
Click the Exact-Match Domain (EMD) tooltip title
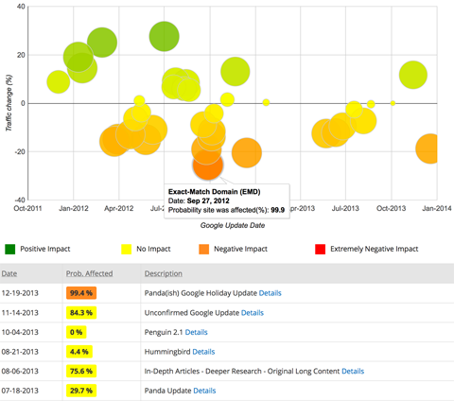coord(215,192)
